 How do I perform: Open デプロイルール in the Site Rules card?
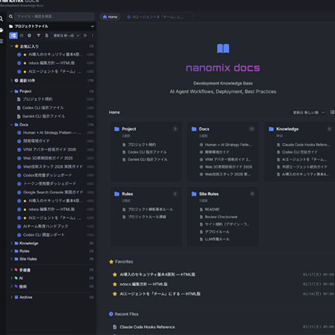[x=217, y=232]
